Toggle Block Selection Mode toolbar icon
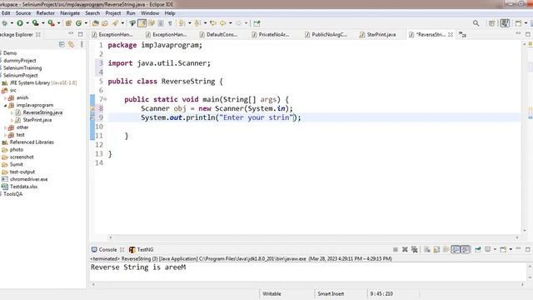 [x=161, y=23]
